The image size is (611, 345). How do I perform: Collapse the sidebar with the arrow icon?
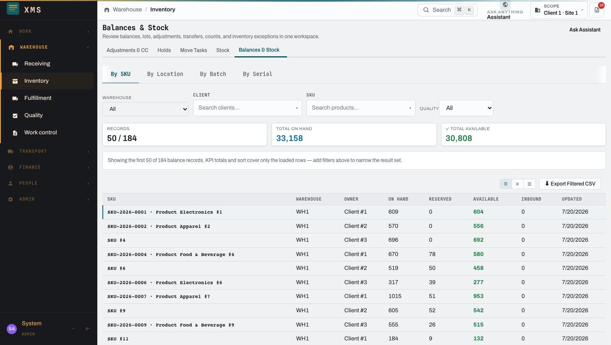[88, 329]
